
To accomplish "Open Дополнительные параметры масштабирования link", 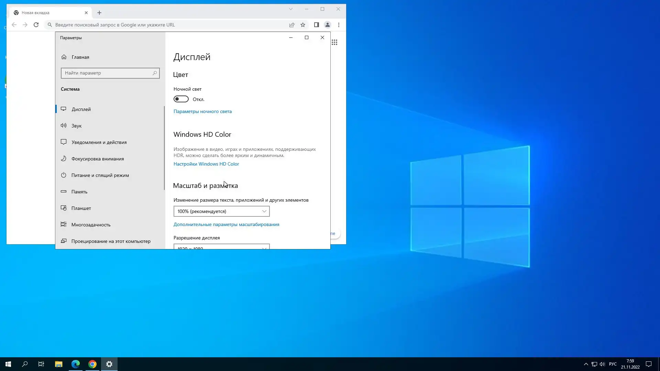I will point(226,224).
